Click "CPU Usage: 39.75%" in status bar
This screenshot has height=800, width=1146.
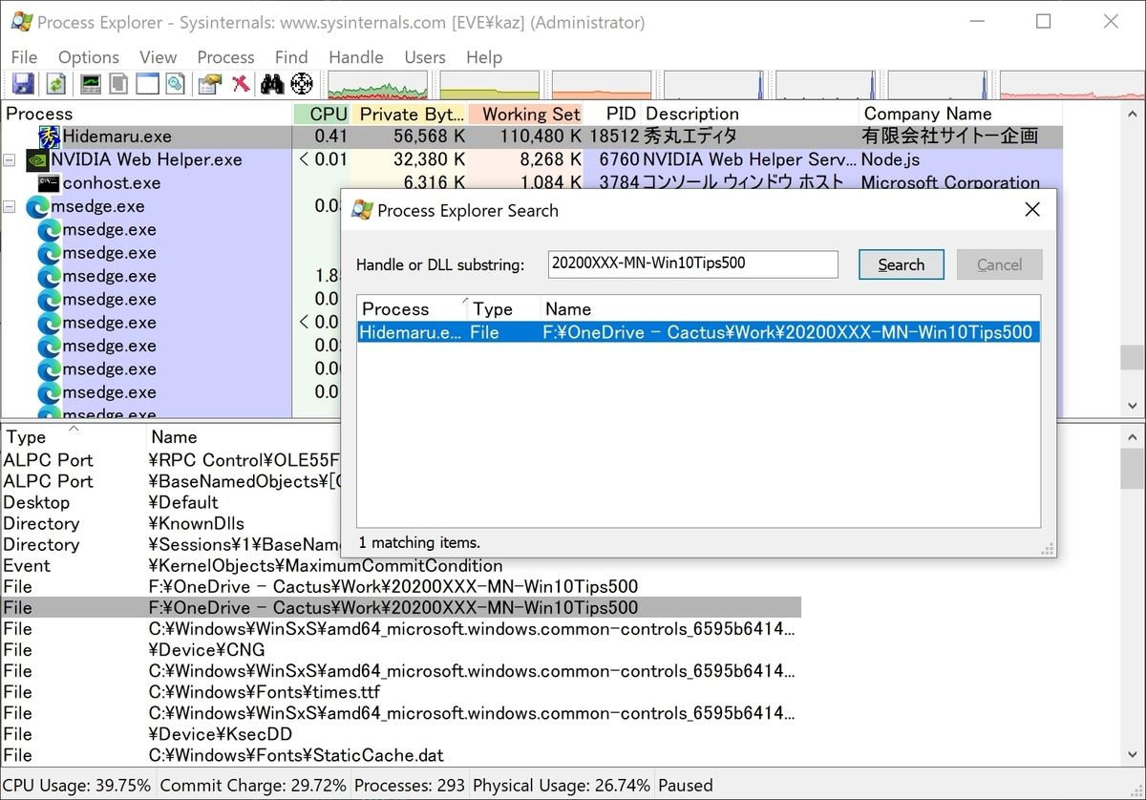[77, 786]
